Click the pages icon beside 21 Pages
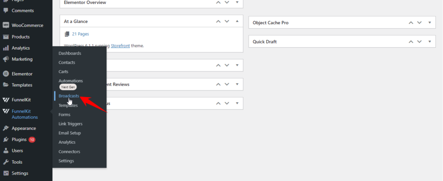Image resolution: width=443 pixels, height=181 pixels. (x=67, y=34)
